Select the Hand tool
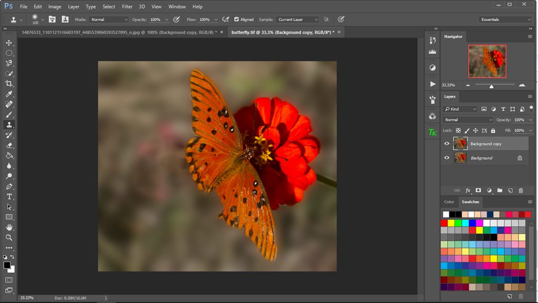538x303 pixels. [9, 227]
